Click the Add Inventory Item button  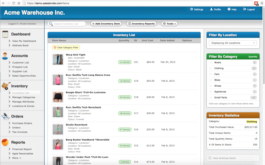(x=106, y=24)
